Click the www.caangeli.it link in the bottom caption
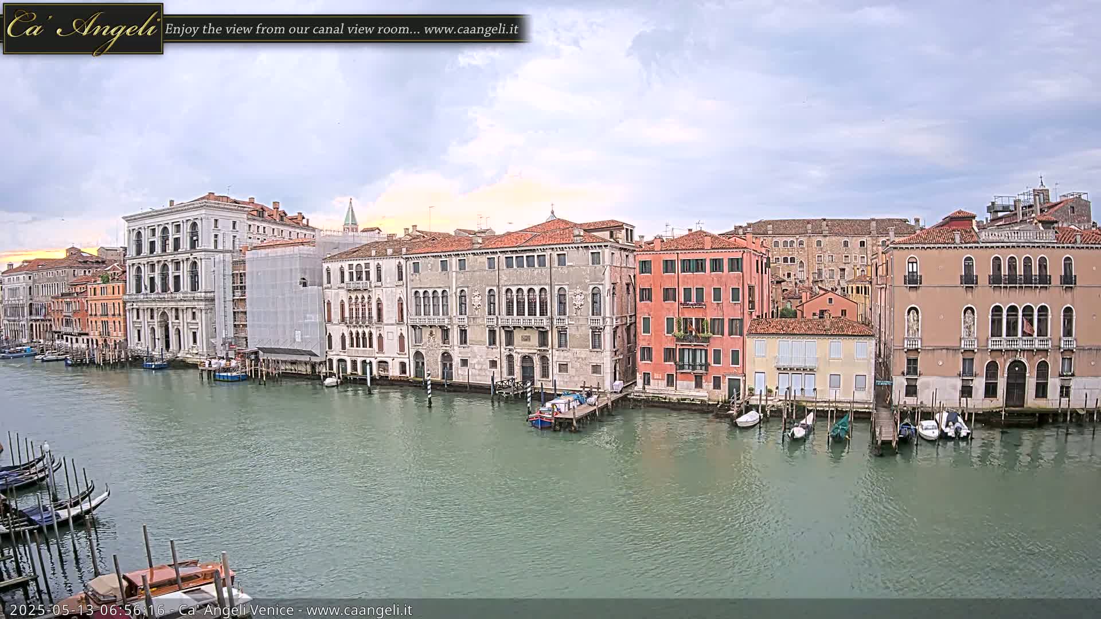Viewport: 1101px width, 619px height. pyautogui.click(x=359, y=610)
